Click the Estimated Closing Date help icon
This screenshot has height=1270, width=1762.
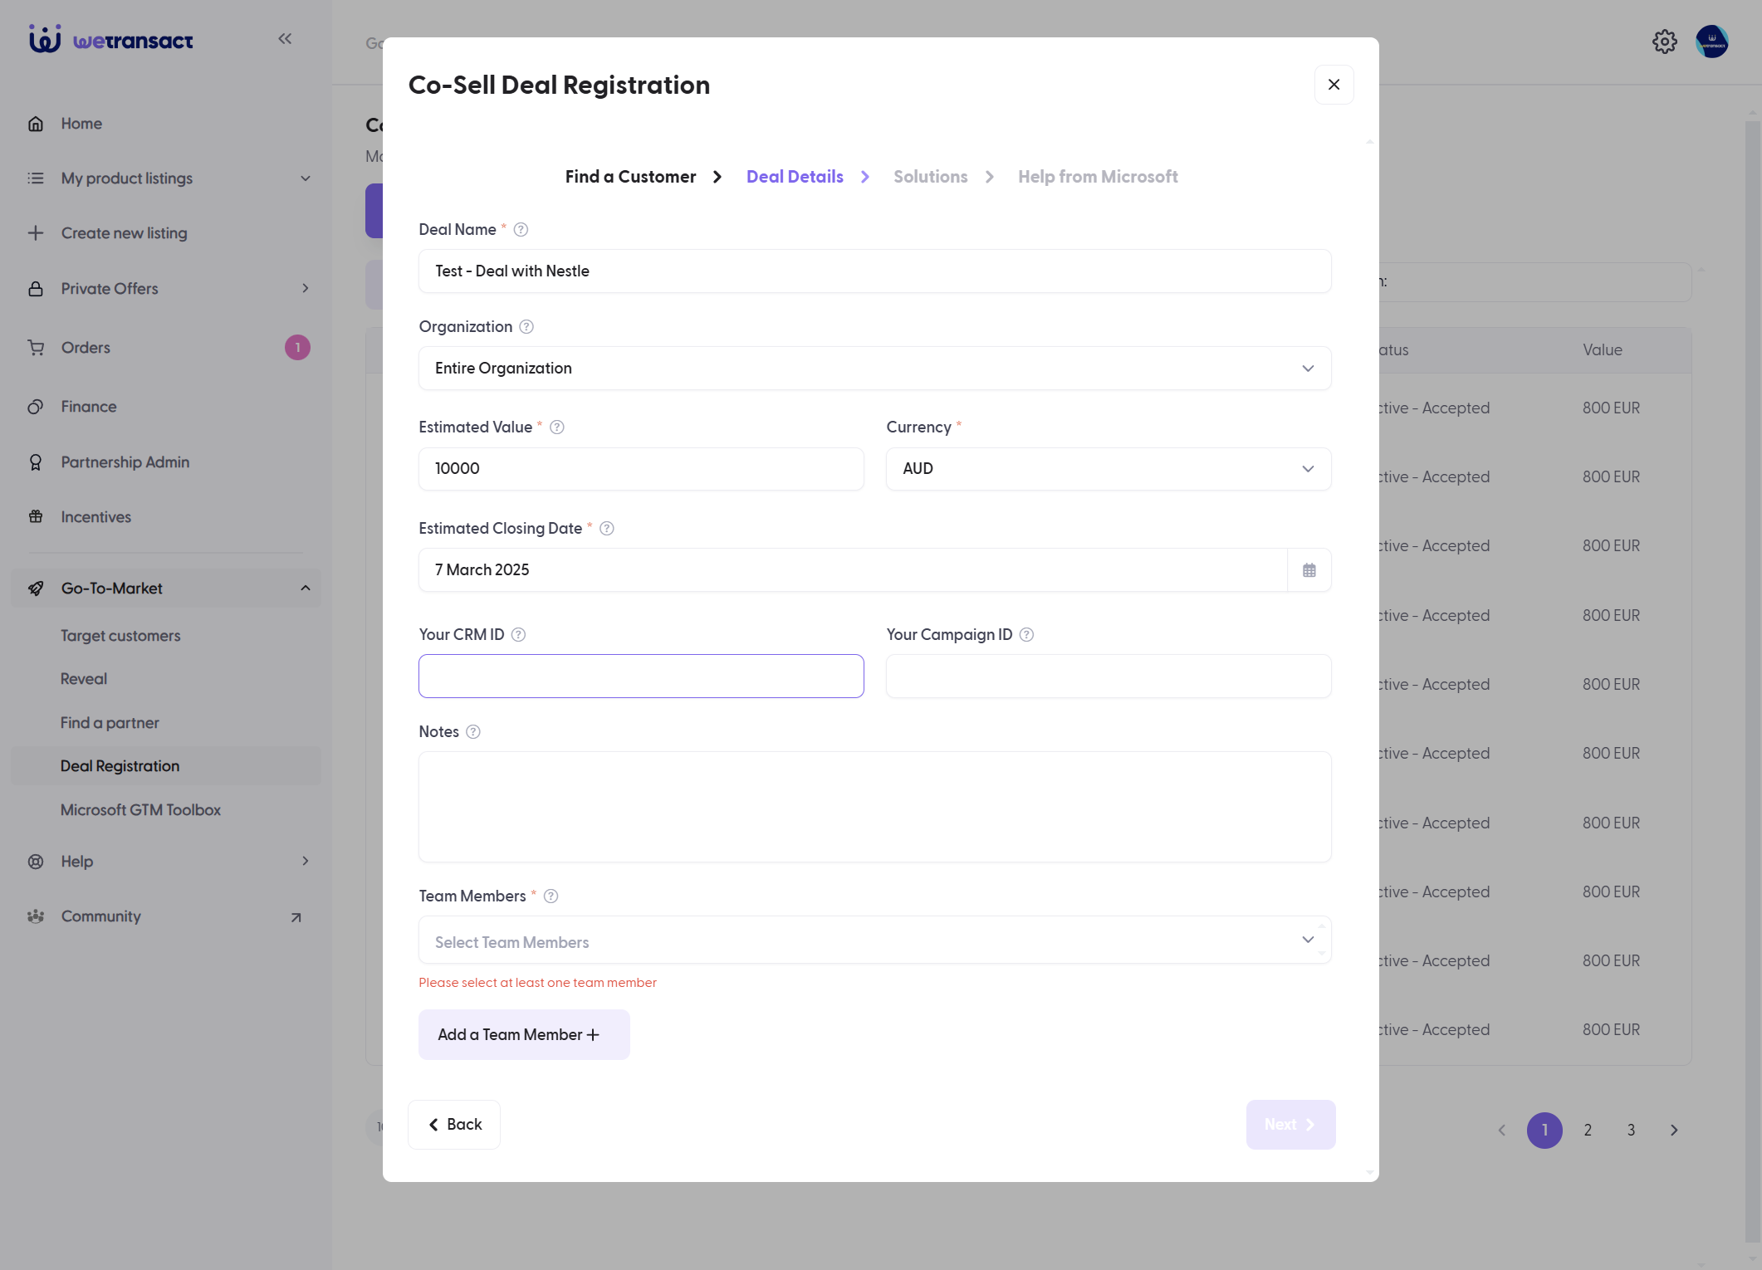pyautogui.click(x=607, y=529)
